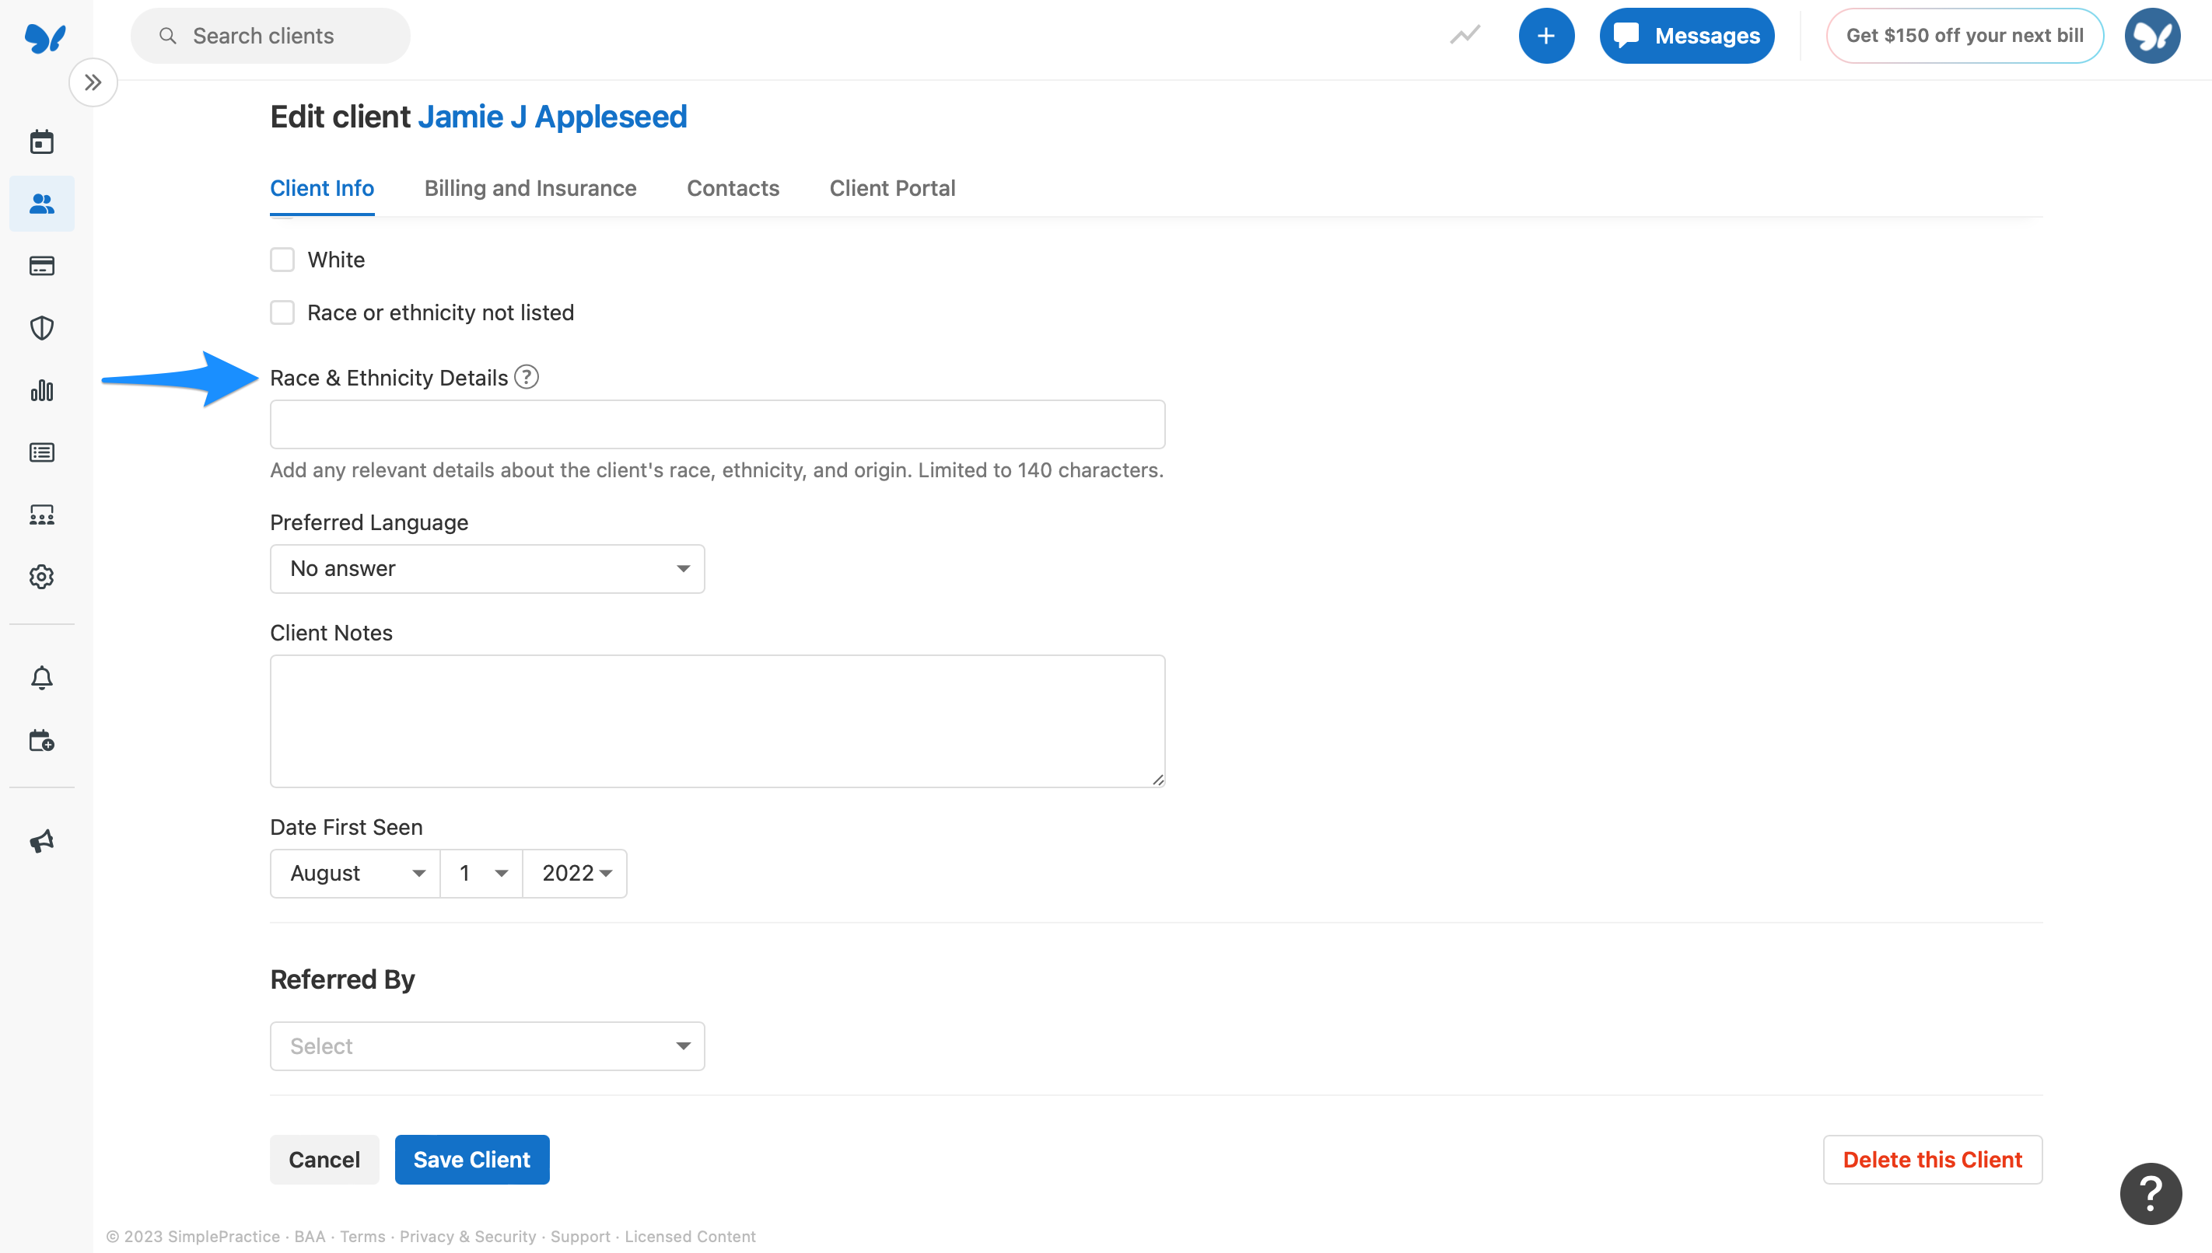Open Settings via the gear icon
Image resolution: width=2212 pixels, height=1253 pixels.
pyautogui.click(x=41, y=577)
